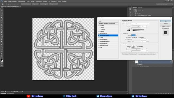Image resolution: width=174 pixels, height=98 pixels.
Task: Select the Открыть history state
Action: [139, 13]
